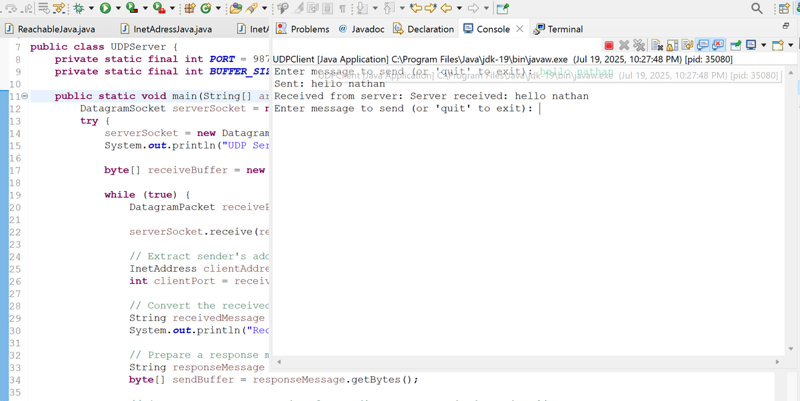This screenshot has width=800, height=401.
Task: Click Next Annotation icon in toolbar
Action: click(361, 8)
